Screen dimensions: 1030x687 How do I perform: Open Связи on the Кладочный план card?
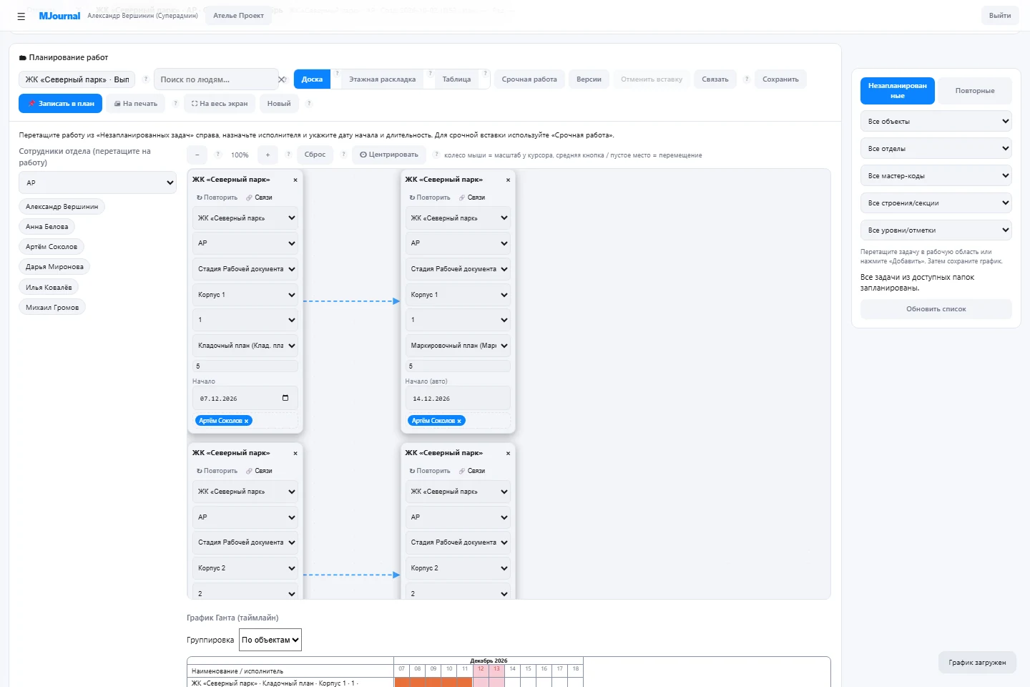coord(259,198)
